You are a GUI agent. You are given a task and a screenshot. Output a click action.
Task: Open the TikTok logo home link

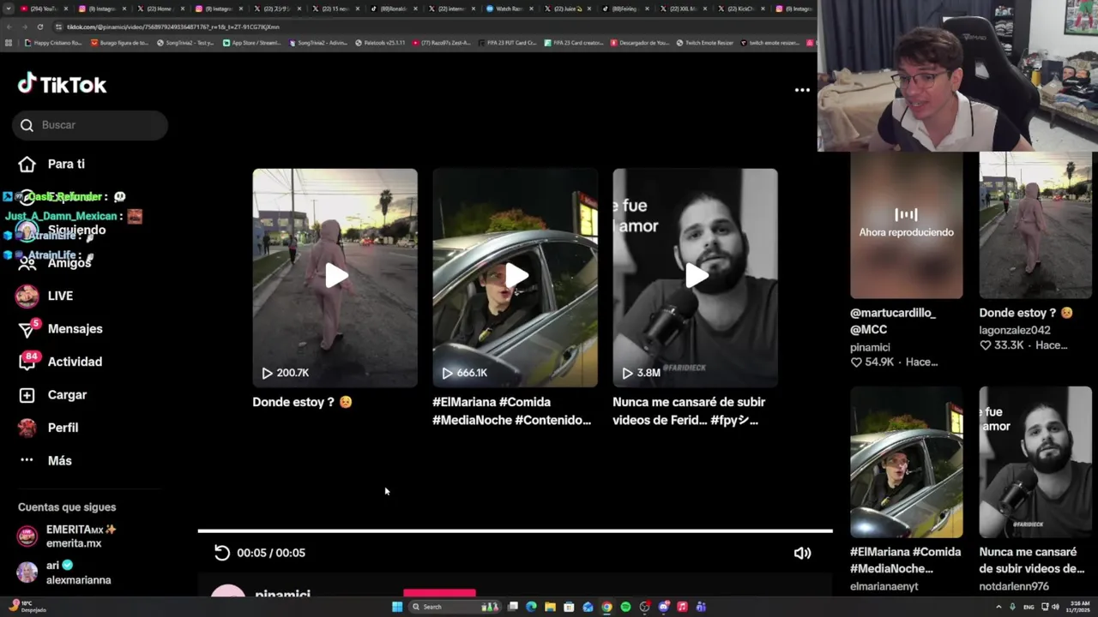[x=62, y=84]
